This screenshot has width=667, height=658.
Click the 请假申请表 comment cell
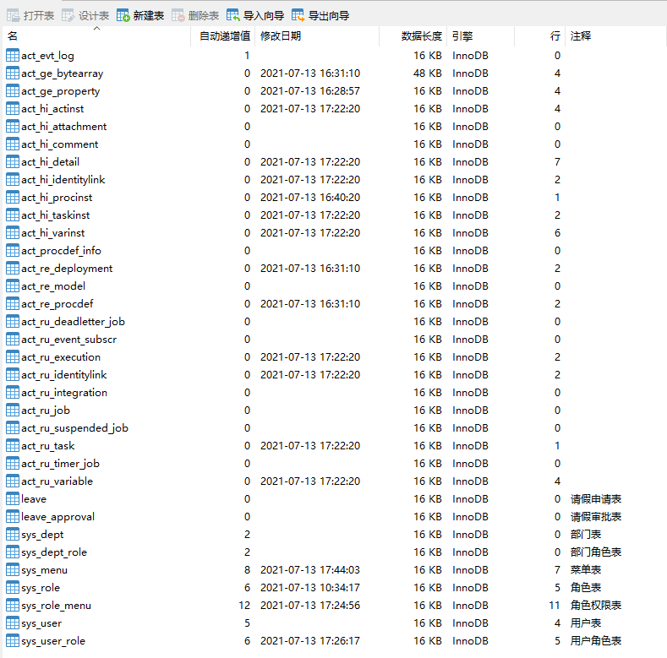596,499
